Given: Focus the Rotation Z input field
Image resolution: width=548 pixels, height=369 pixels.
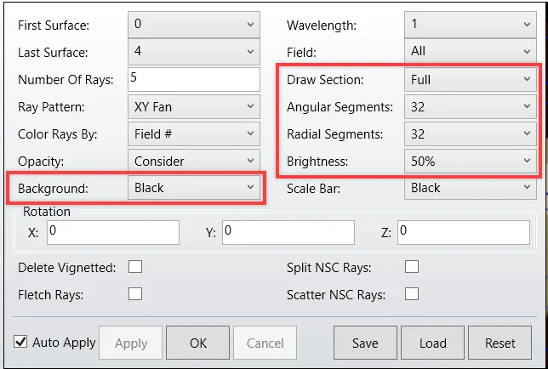Looking at the screenshot, I should pos(463,231).
